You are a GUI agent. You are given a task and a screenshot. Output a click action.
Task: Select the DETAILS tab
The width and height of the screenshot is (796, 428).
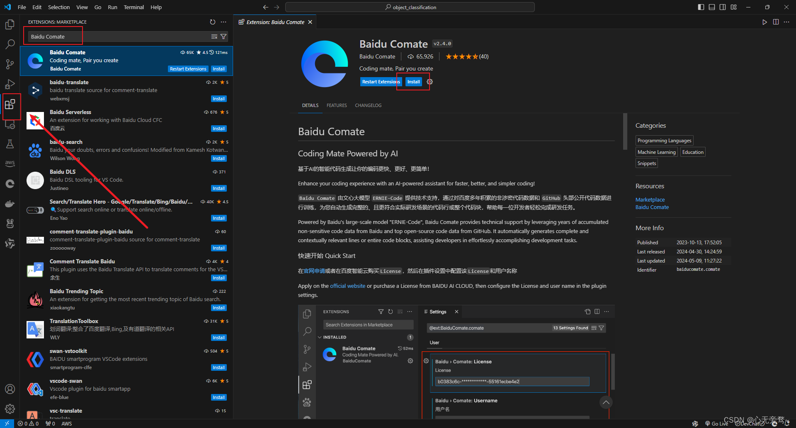coord(310,105)
